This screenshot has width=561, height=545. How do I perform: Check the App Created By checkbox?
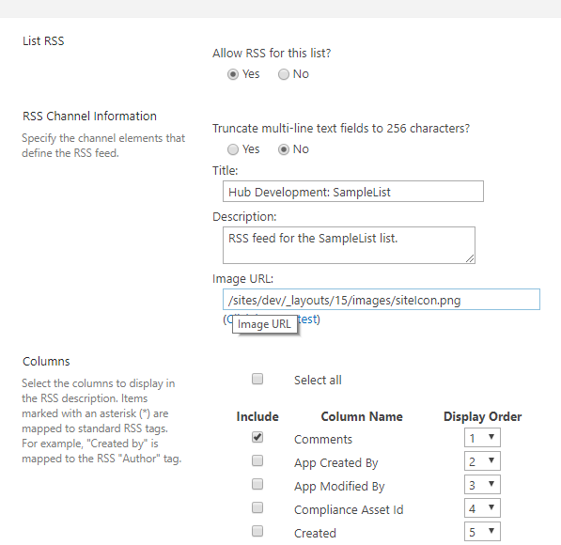(x=257, y=460)
